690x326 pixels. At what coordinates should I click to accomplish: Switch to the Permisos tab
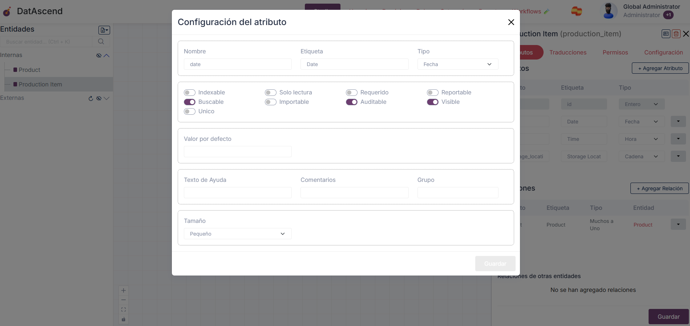point(615,53)
